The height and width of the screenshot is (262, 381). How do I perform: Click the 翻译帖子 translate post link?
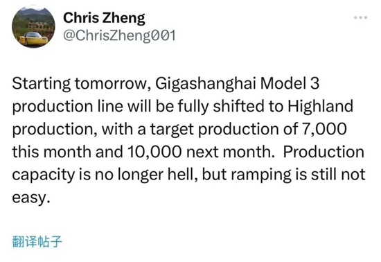(x=37, y=241)
